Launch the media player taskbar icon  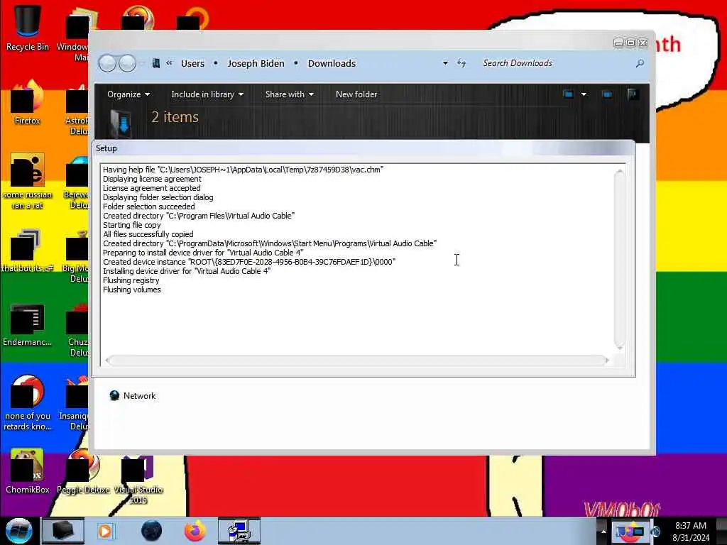pos(105,531)
